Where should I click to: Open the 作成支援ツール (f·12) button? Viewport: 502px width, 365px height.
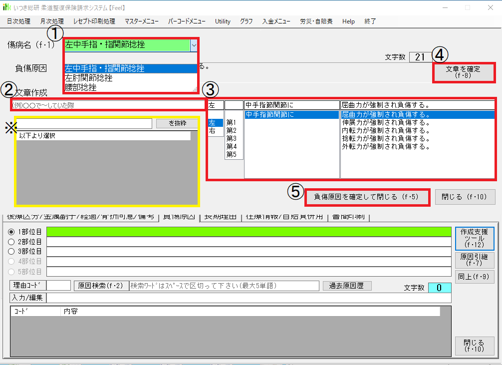[474, 239]
